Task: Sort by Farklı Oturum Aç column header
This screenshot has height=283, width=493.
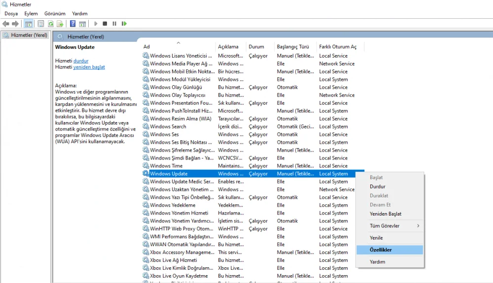Action: [x=340, y=46]
